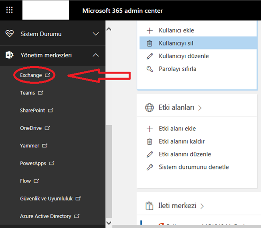Click the trash icon beside Kullanıcıyı sil
The image size is (261, 228).
(x=149, y=43)
